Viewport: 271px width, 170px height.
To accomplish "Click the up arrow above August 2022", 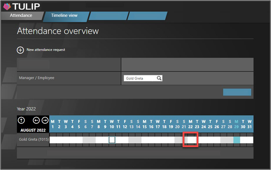I will click(22, 120).
